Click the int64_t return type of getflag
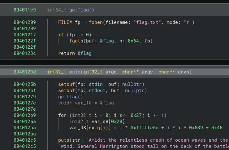This screenshot has height=150, width=229. tap(57, 10)
